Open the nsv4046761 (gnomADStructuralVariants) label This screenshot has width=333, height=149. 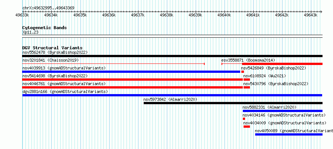(64, 84)
